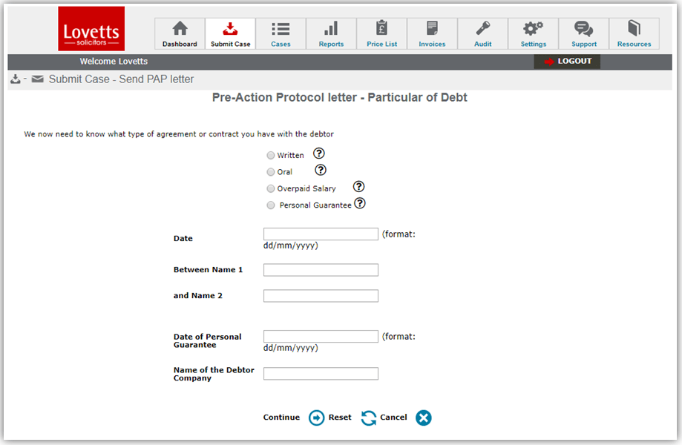Viewport: 682px width, 445px height.
Task: Pick the Personal Guarantee radio button
Action: click(x=270, y=205)
